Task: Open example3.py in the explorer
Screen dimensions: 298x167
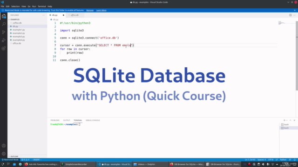Action: click(27, 37)
